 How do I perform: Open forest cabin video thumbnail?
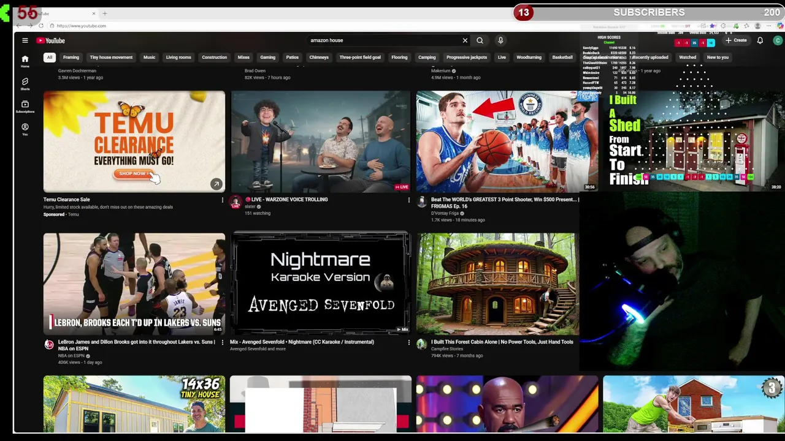point(497,284)
